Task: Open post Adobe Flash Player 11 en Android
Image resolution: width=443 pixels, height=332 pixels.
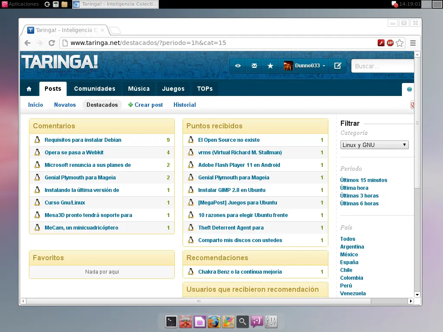Action: 239,165
